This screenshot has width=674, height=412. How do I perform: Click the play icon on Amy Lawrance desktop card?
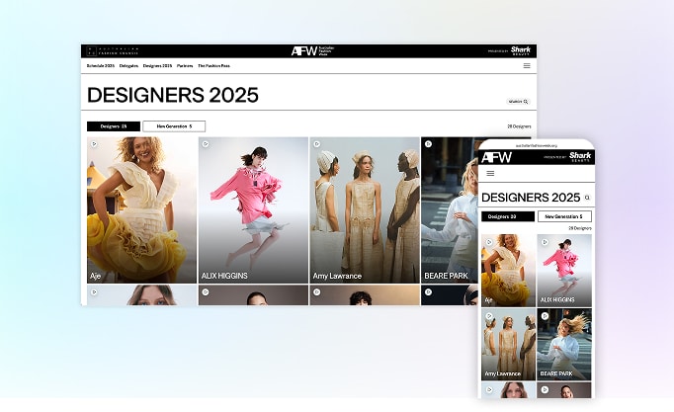click(316, 143)
